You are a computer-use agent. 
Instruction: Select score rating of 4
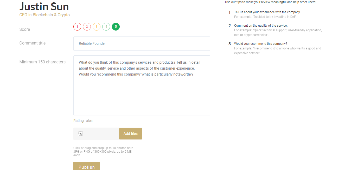point(106,26)
